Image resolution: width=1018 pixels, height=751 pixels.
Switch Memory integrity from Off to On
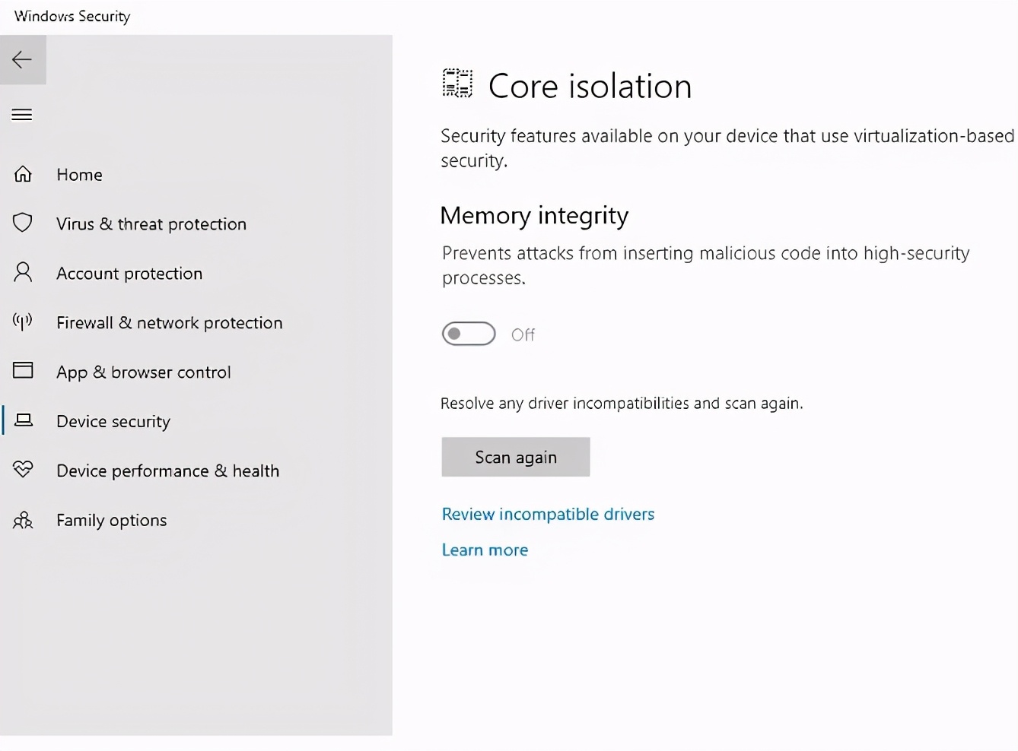coord(468,334)
